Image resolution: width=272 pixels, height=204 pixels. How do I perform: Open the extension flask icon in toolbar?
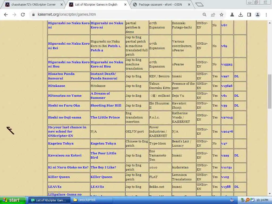[x=232, y=15]
